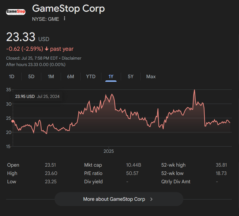Click the After hours 23.33 line

pyautogui.click(x=36, y=65)
